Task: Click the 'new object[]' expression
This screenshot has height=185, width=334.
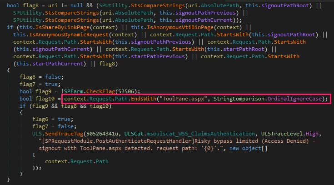Action: coord(249,148)
